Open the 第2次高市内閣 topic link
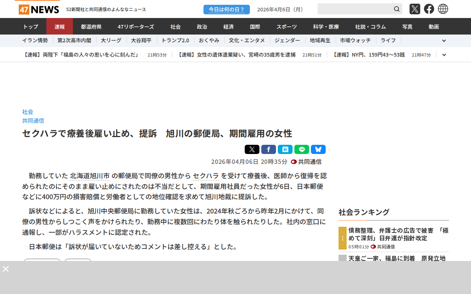The image size is (471, 294). 75,40
